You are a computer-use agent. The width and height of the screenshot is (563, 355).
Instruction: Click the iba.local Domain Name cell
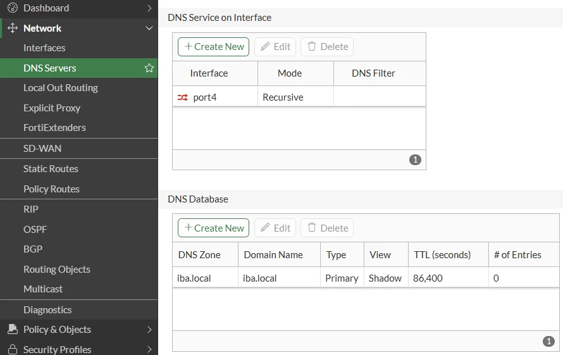click(x=280, y=278)
